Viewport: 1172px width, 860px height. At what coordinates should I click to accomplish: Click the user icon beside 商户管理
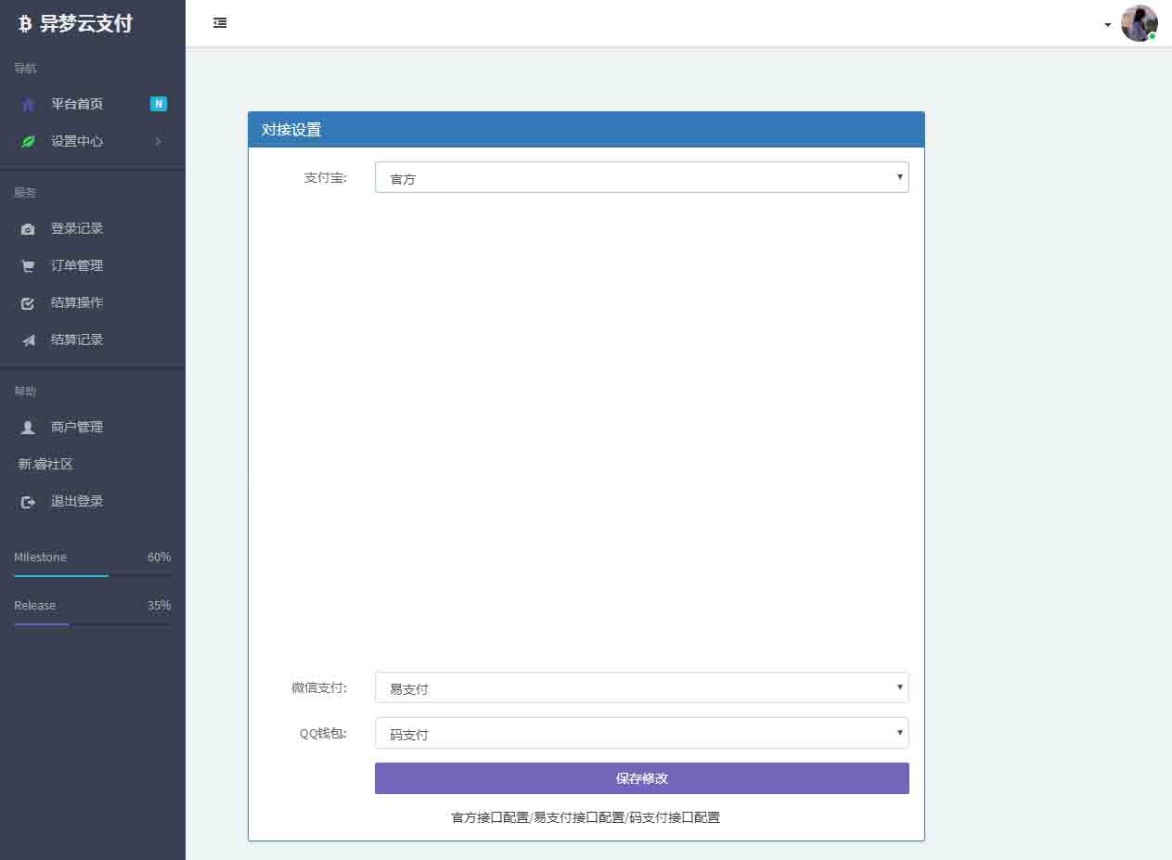28,428
